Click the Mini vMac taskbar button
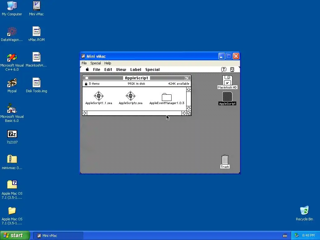320x240 pixels. point(58,236)
